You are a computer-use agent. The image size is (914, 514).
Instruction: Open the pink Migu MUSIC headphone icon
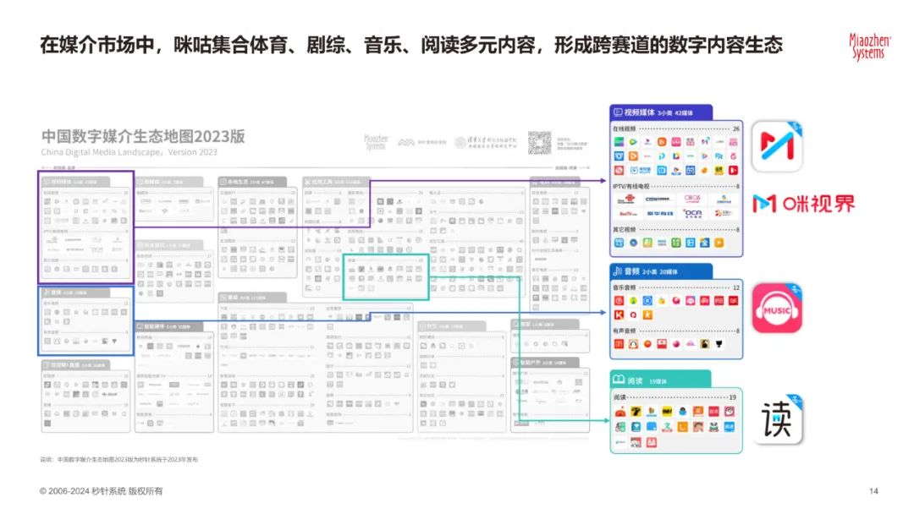click(x=777, y=308)
